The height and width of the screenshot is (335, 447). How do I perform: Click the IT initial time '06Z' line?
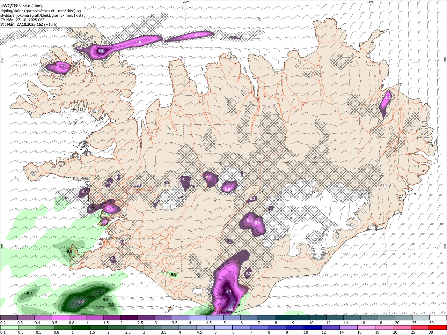(x=22, y=20)
